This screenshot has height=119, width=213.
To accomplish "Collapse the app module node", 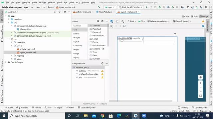I will 6,16.
